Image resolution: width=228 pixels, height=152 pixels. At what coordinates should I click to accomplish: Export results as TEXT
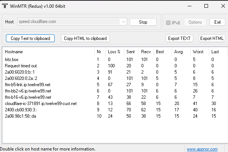[179, 38]
